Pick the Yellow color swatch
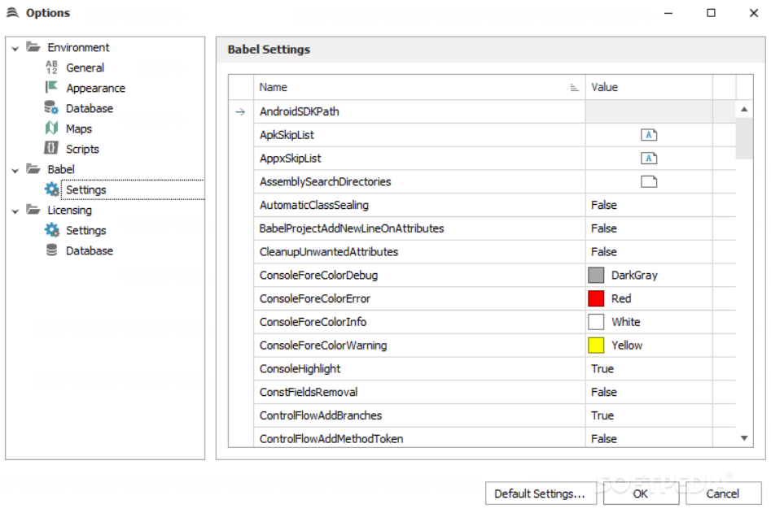 coord(596,345)
